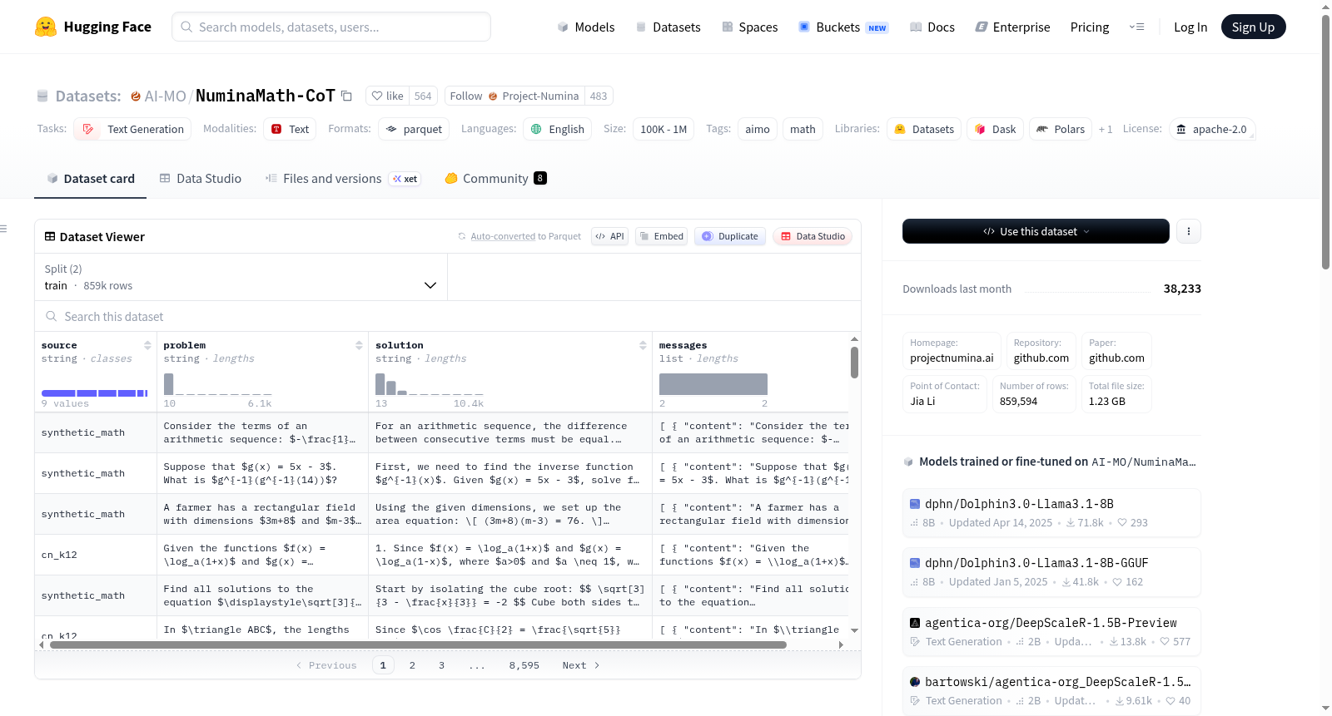Click the Datasets library tag
The image size is (1332, 716).
pos(924,129)
